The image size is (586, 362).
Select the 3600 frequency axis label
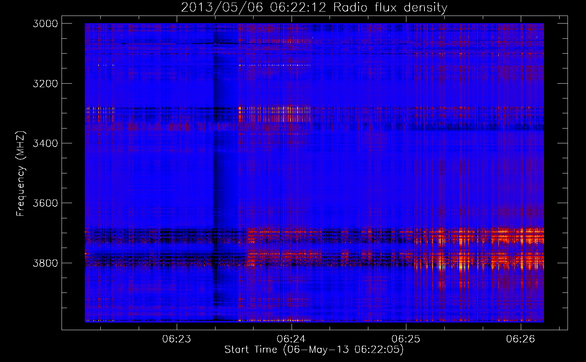(45, 203)
